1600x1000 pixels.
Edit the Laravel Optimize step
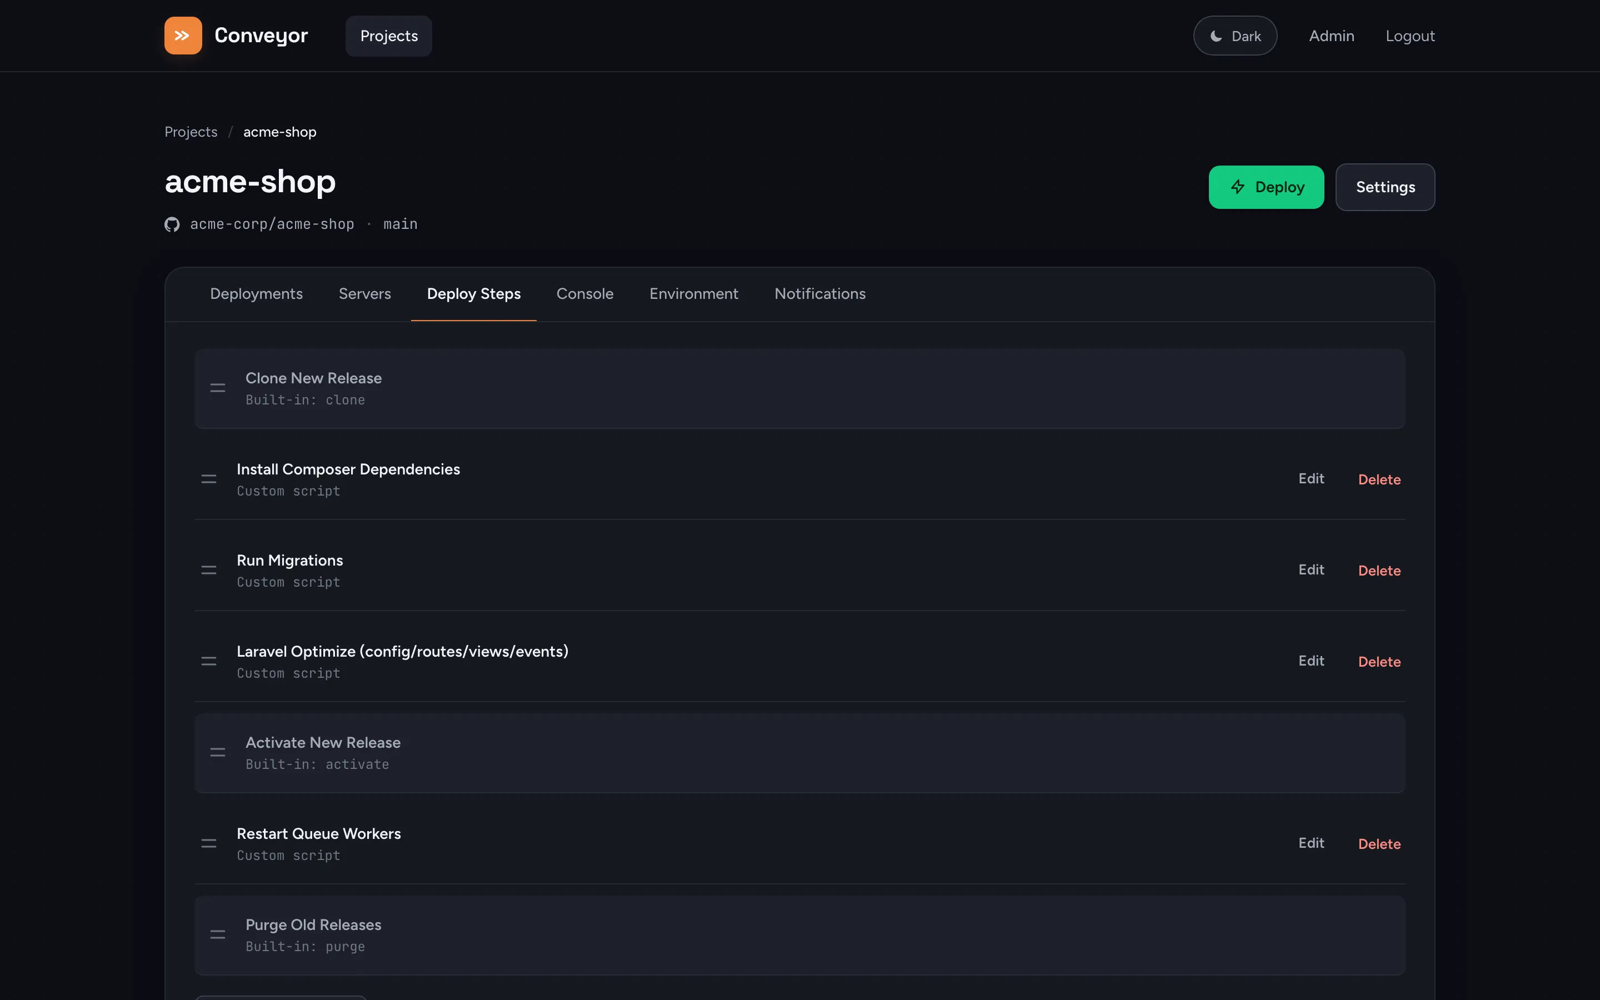[1311, 661]
